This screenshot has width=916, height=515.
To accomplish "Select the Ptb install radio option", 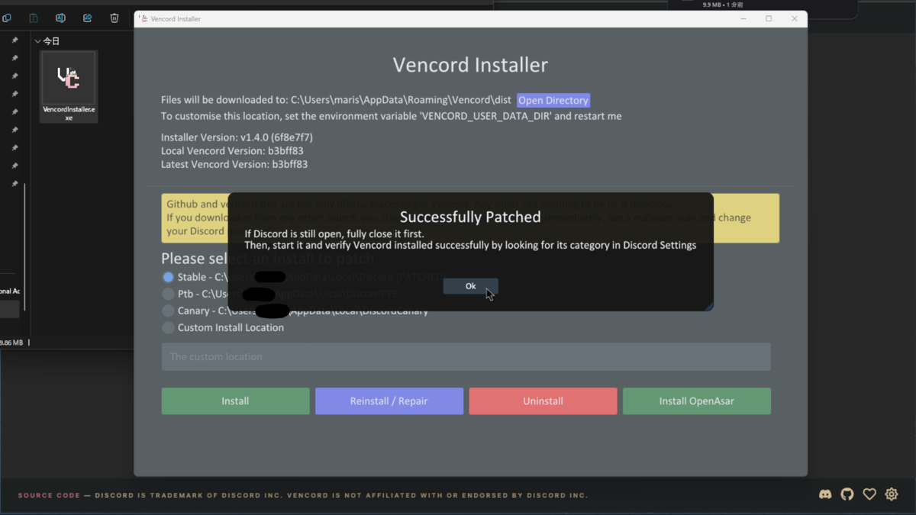I will point(168,294).
